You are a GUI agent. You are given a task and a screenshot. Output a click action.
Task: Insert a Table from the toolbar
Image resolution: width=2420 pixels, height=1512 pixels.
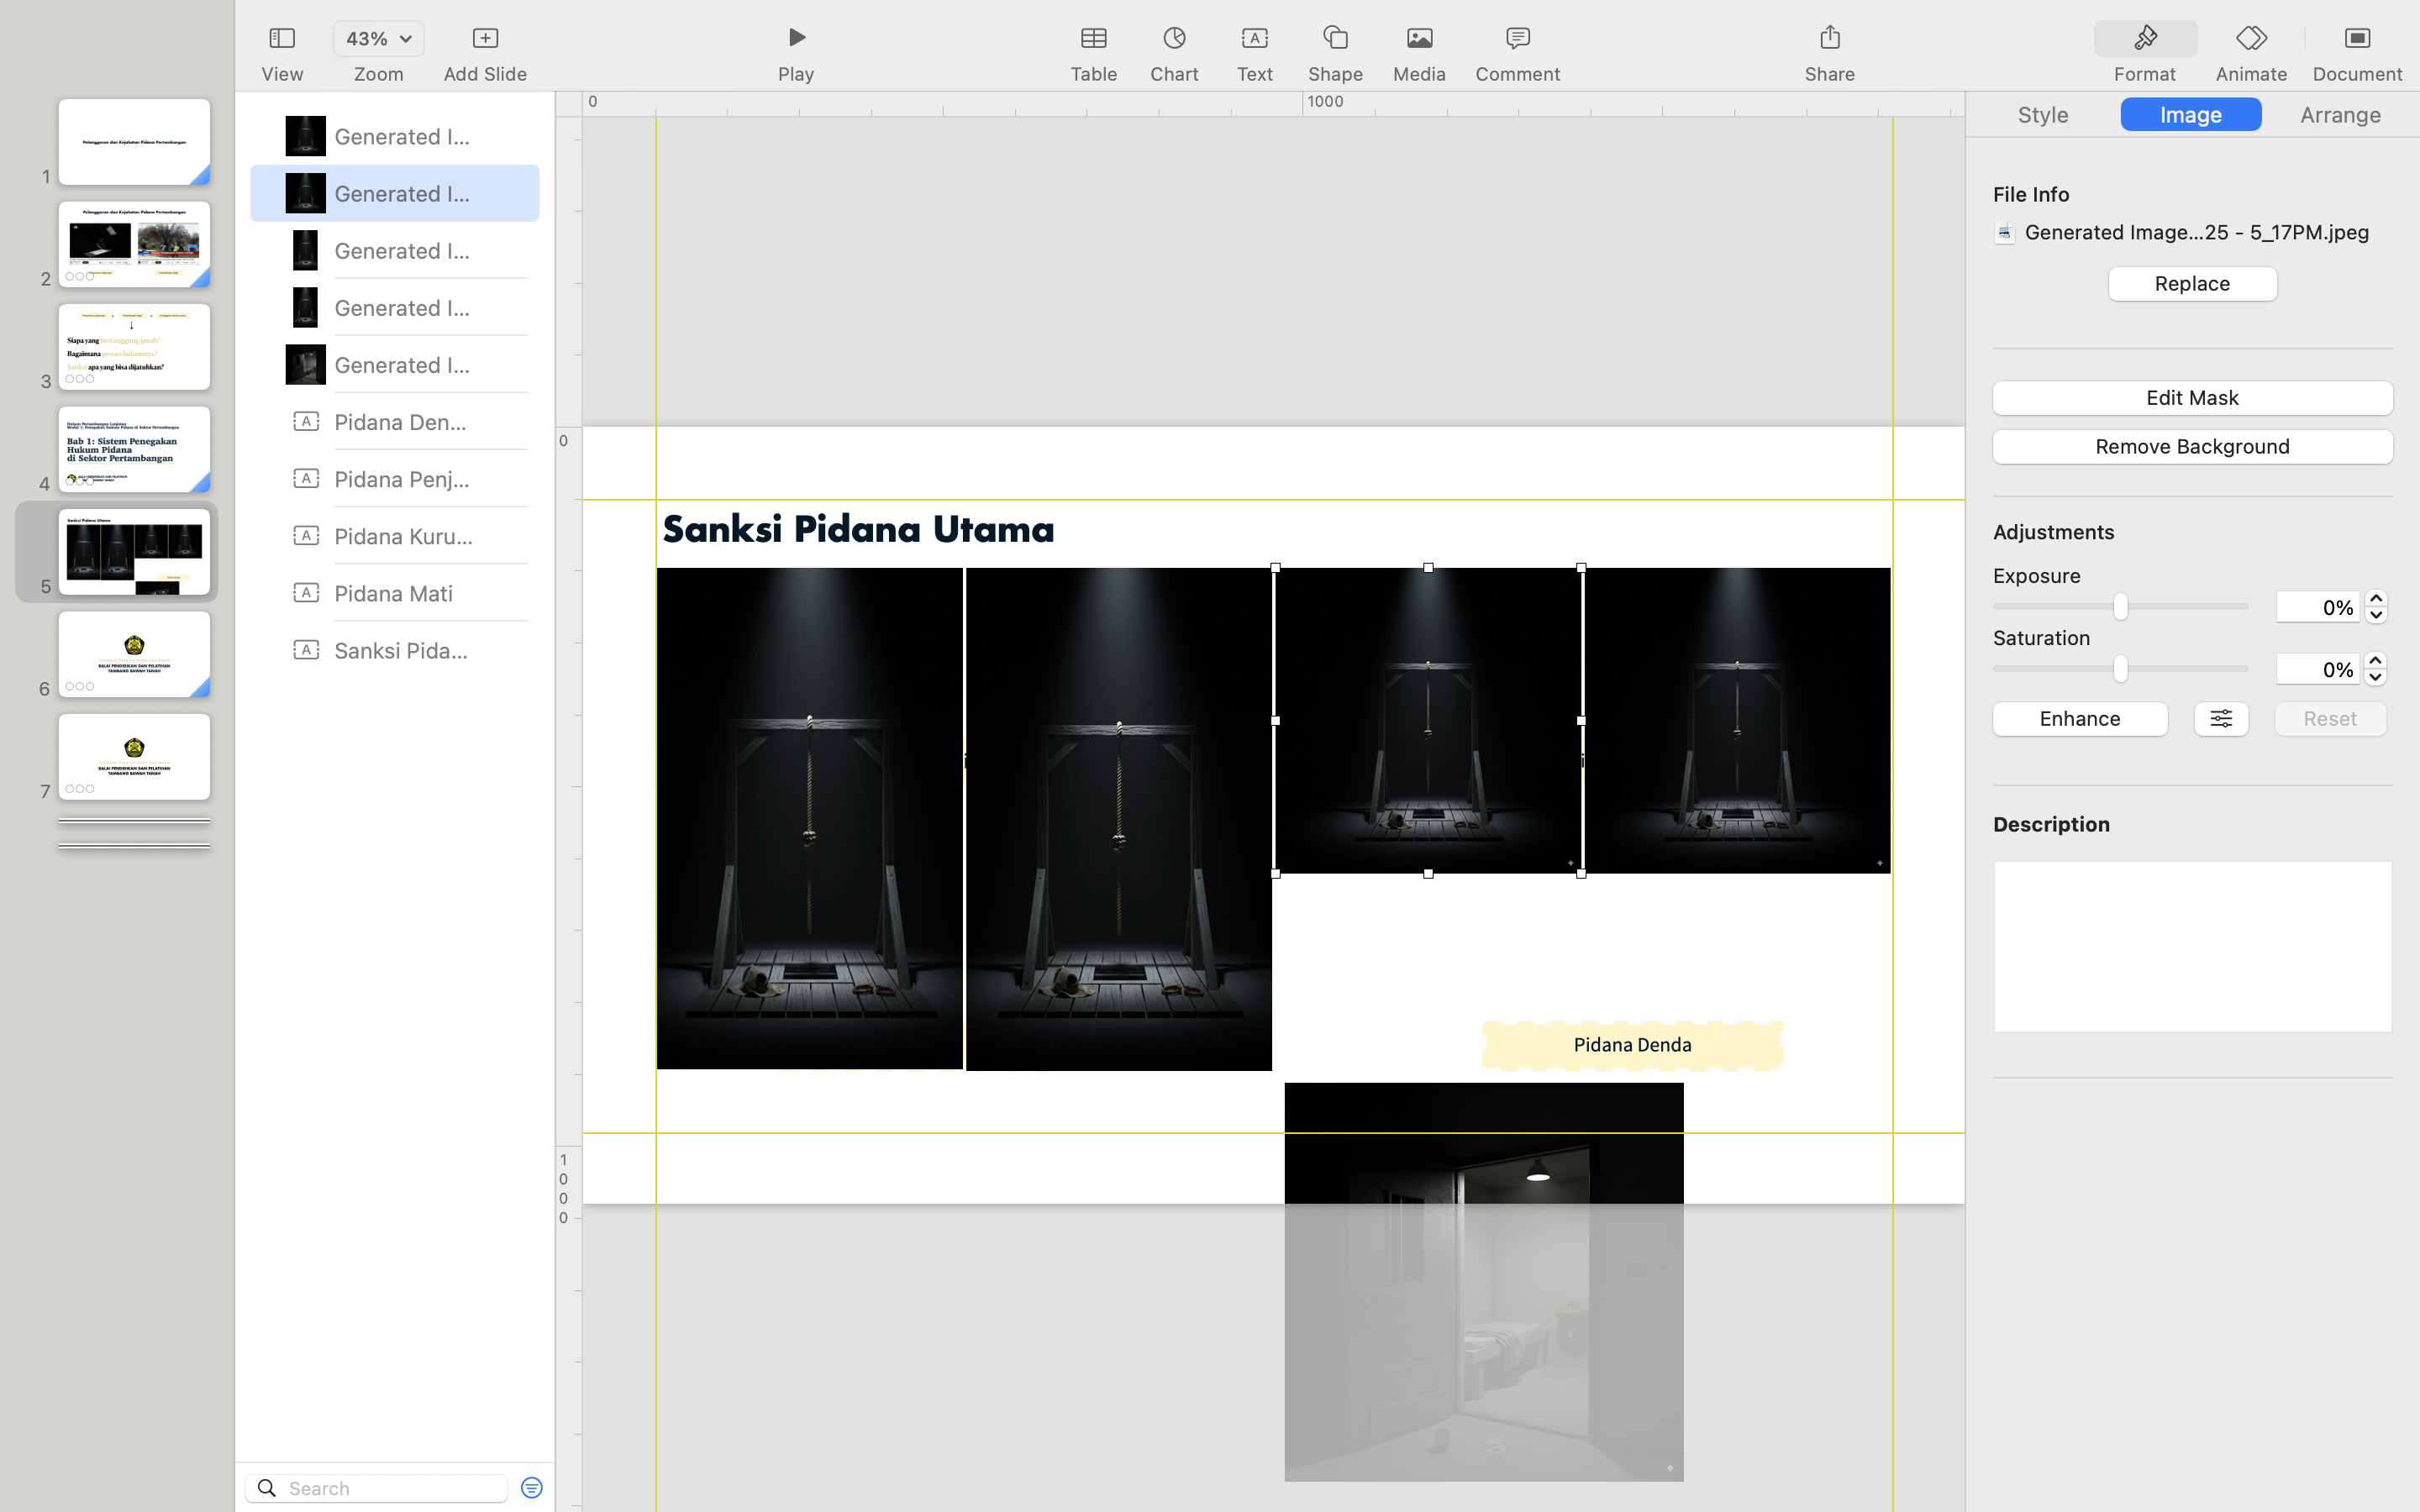pos(1093,39)
